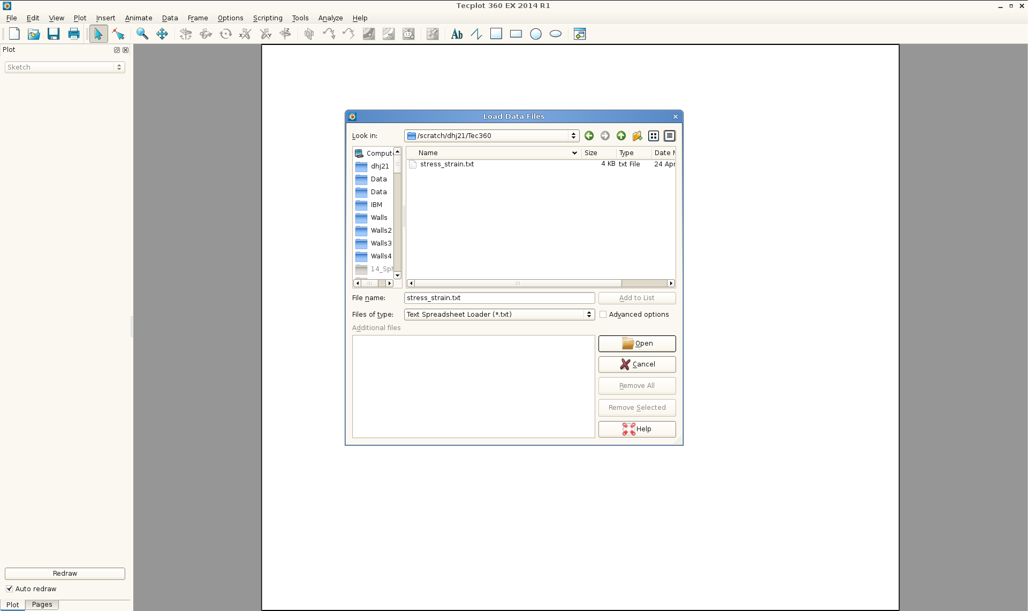Viewport: 1031px width, 611px height.
Task: Click the Save layout icon
Action: (54, 34)
